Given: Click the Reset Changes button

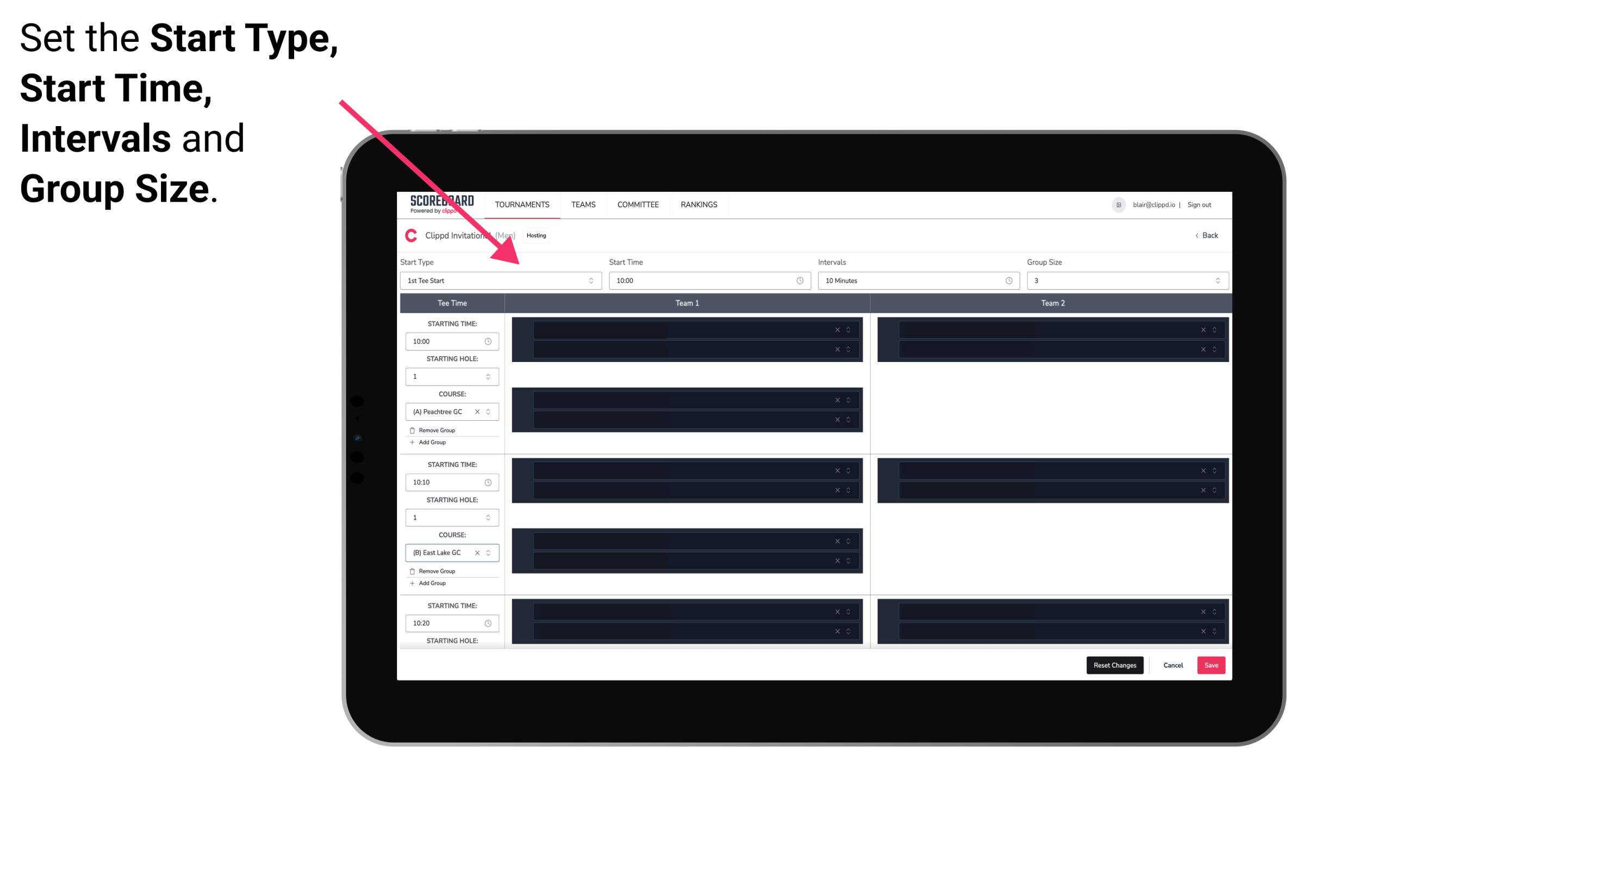Looking at the screenshot, I should pos(1115,664).
